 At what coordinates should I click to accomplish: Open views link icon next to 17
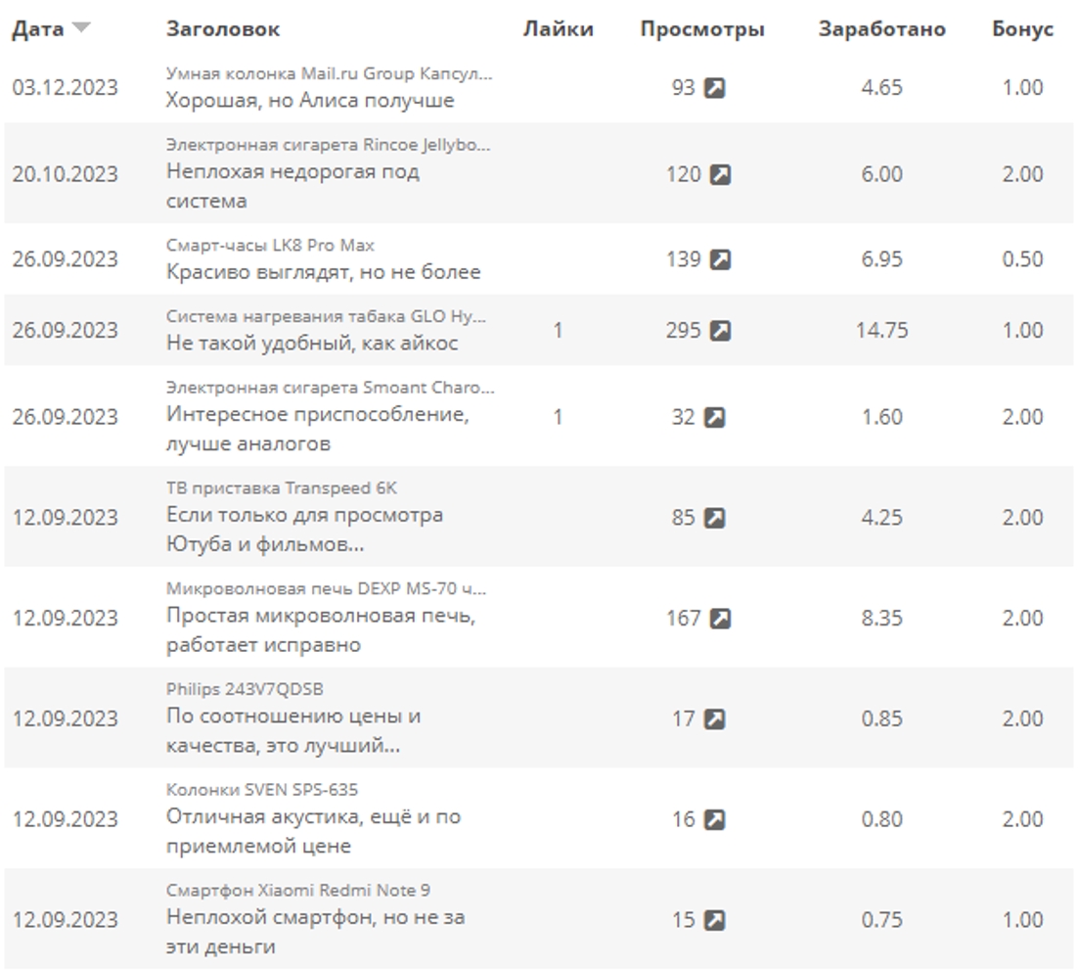pos(714,719)
